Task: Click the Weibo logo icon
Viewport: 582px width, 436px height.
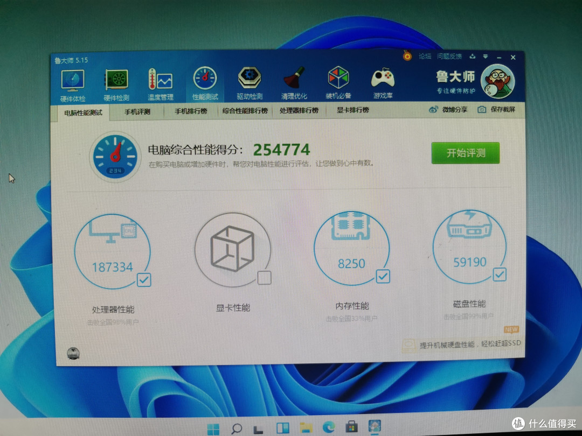Action: [x=433, y=110]
